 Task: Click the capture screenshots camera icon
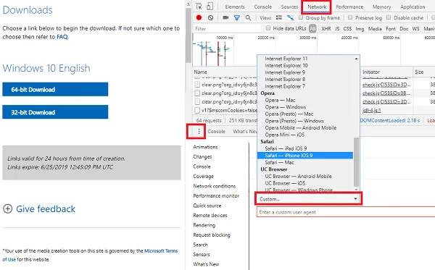click(225, 17)
